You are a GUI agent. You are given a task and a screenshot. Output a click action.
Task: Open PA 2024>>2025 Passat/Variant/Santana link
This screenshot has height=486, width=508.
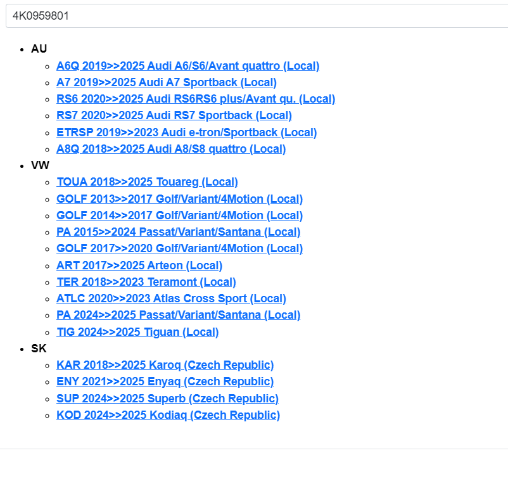click(x=178, y=315)
